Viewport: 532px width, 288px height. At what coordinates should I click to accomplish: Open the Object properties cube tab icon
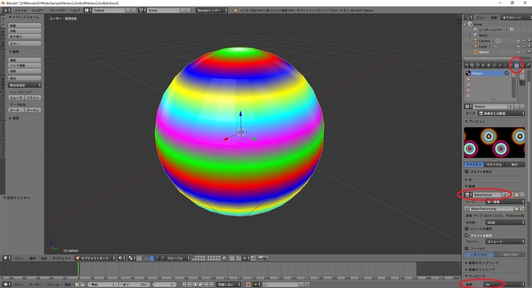489,65
